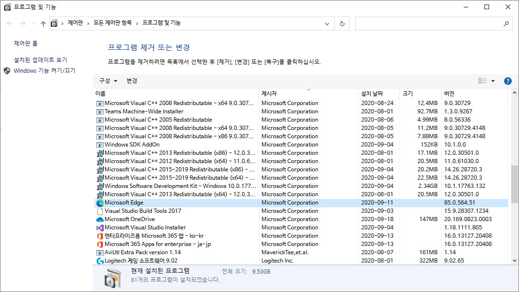Select 엔터프라이즈용 Microsoft 365 앱 - ko-kr

point(154,236)
